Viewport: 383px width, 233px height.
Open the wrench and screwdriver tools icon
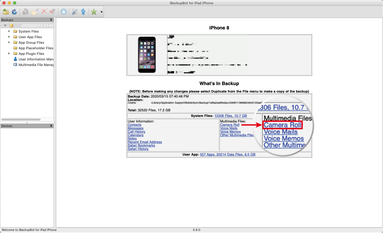click(x=75, y=12)
